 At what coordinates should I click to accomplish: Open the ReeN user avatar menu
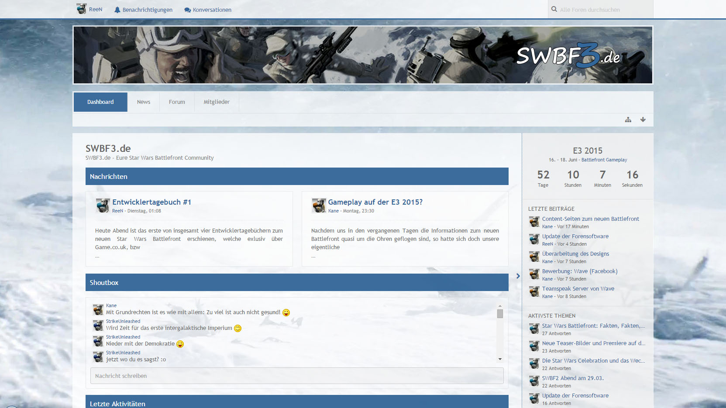tap(81, 9)
